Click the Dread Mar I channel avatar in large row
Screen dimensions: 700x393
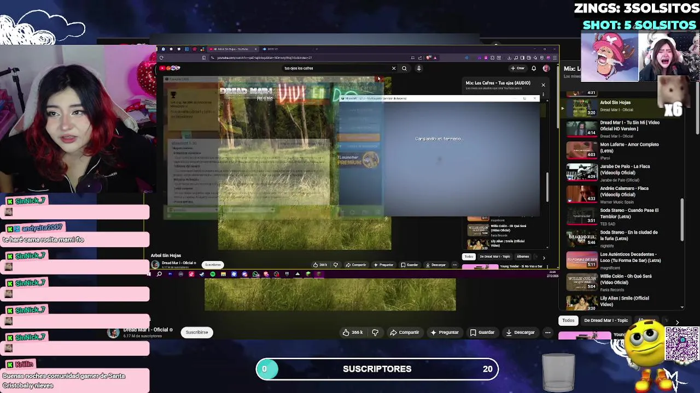113,333
